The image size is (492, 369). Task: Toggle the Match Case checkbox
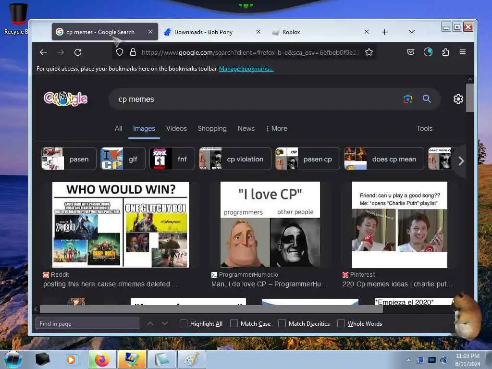pyautogui.click(x=234, y=323)
